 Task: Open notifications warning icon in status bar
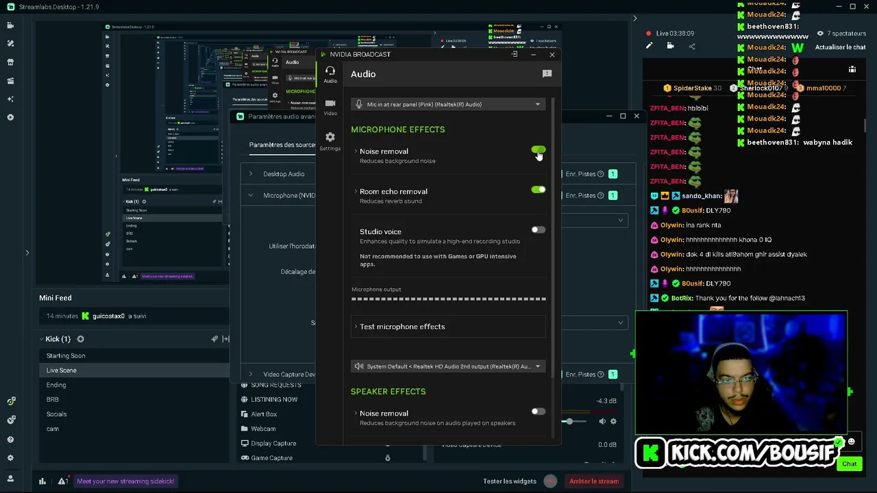coord(63,481)
